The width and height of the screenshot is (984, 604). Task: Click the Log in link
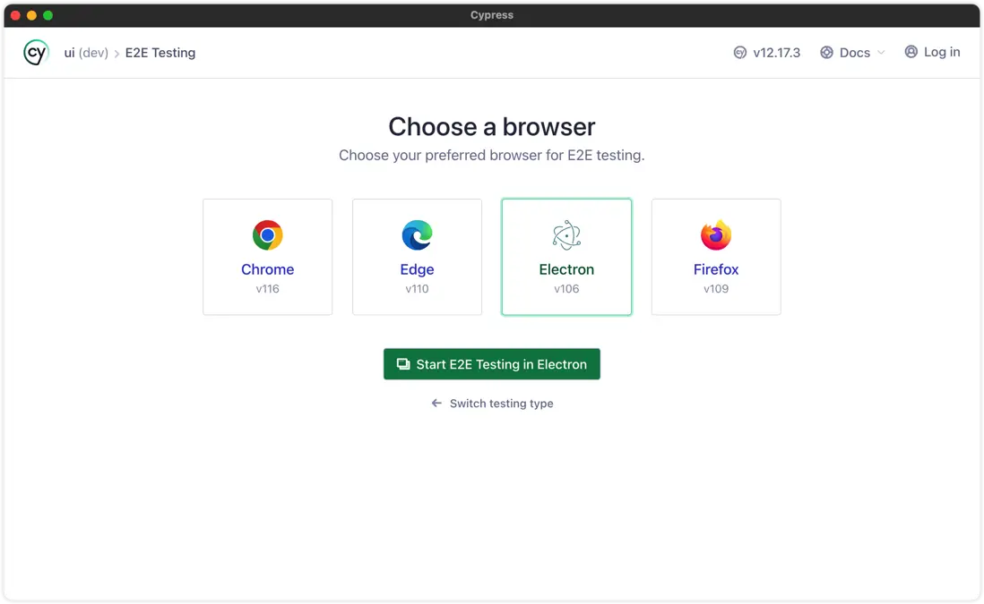(x=932, y=52)
